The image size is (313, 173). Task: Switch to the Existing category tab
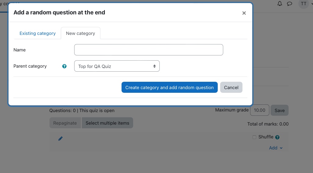click(x=38, y=33)
